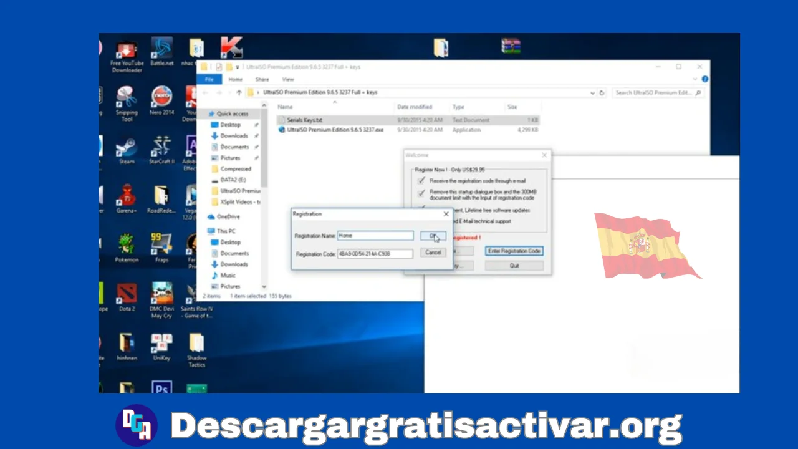Open the File tab in Explorer
Screen dimensions: 798x449
tap(209, 79)
